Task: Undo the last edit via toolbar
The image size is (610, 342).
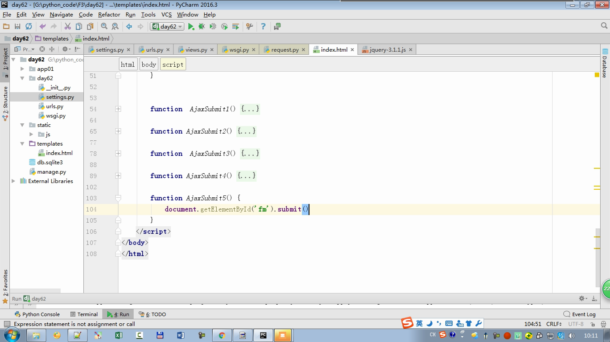Action: (43, 27)
